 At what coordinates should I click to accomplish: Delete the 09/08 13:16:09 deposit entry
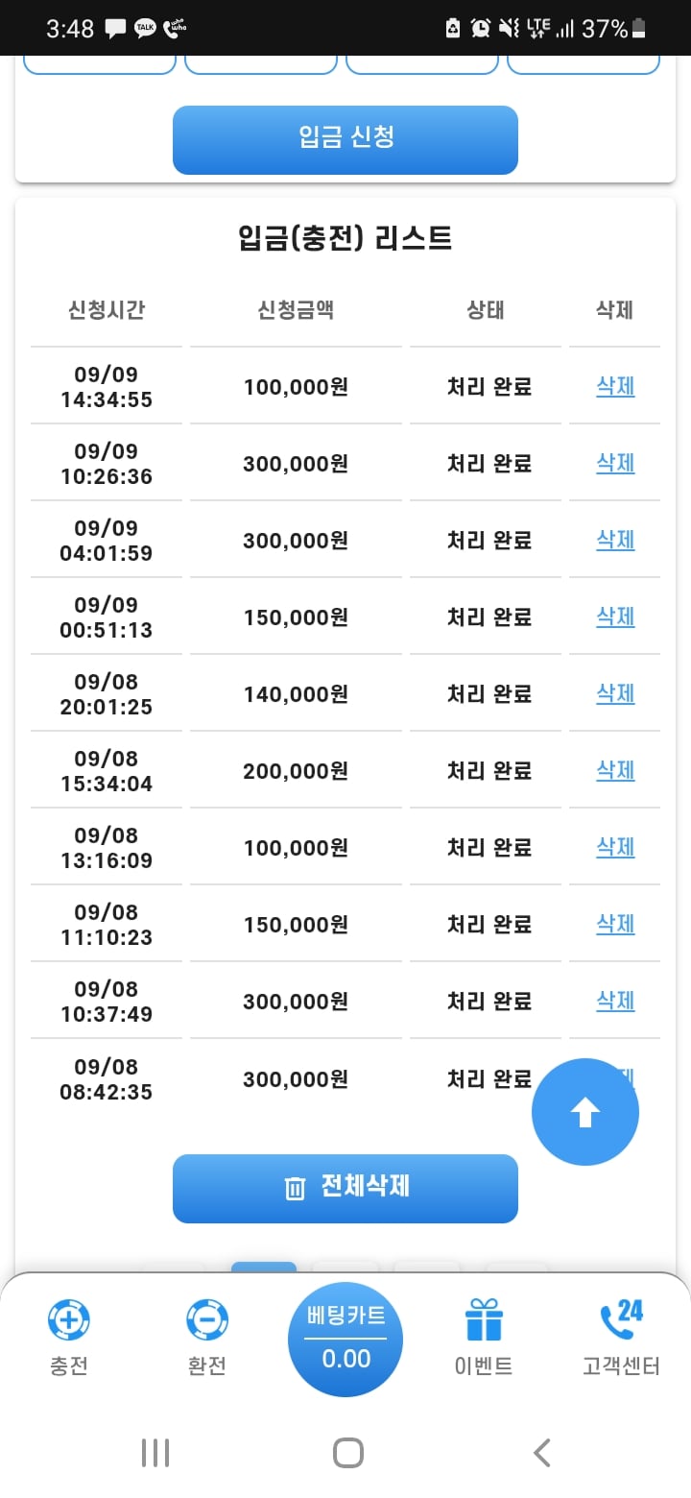pyautogui.click(x=615, y=847)
